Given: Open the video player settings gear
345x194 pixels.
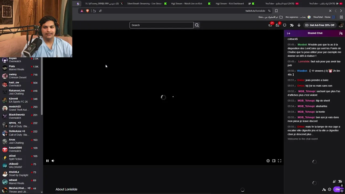Looking at the screenshot, I should 268,161.
